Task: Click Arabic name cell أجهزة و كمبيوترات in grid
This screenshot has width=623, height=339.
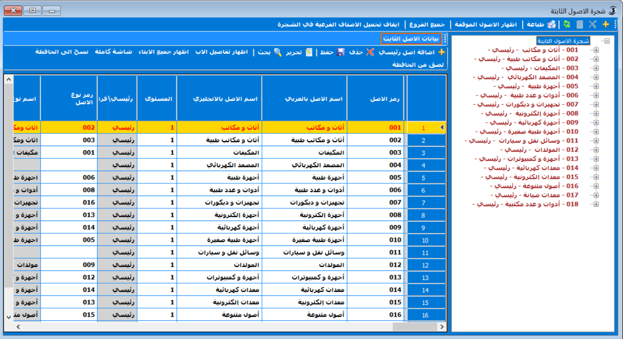Action: [304, 277]
